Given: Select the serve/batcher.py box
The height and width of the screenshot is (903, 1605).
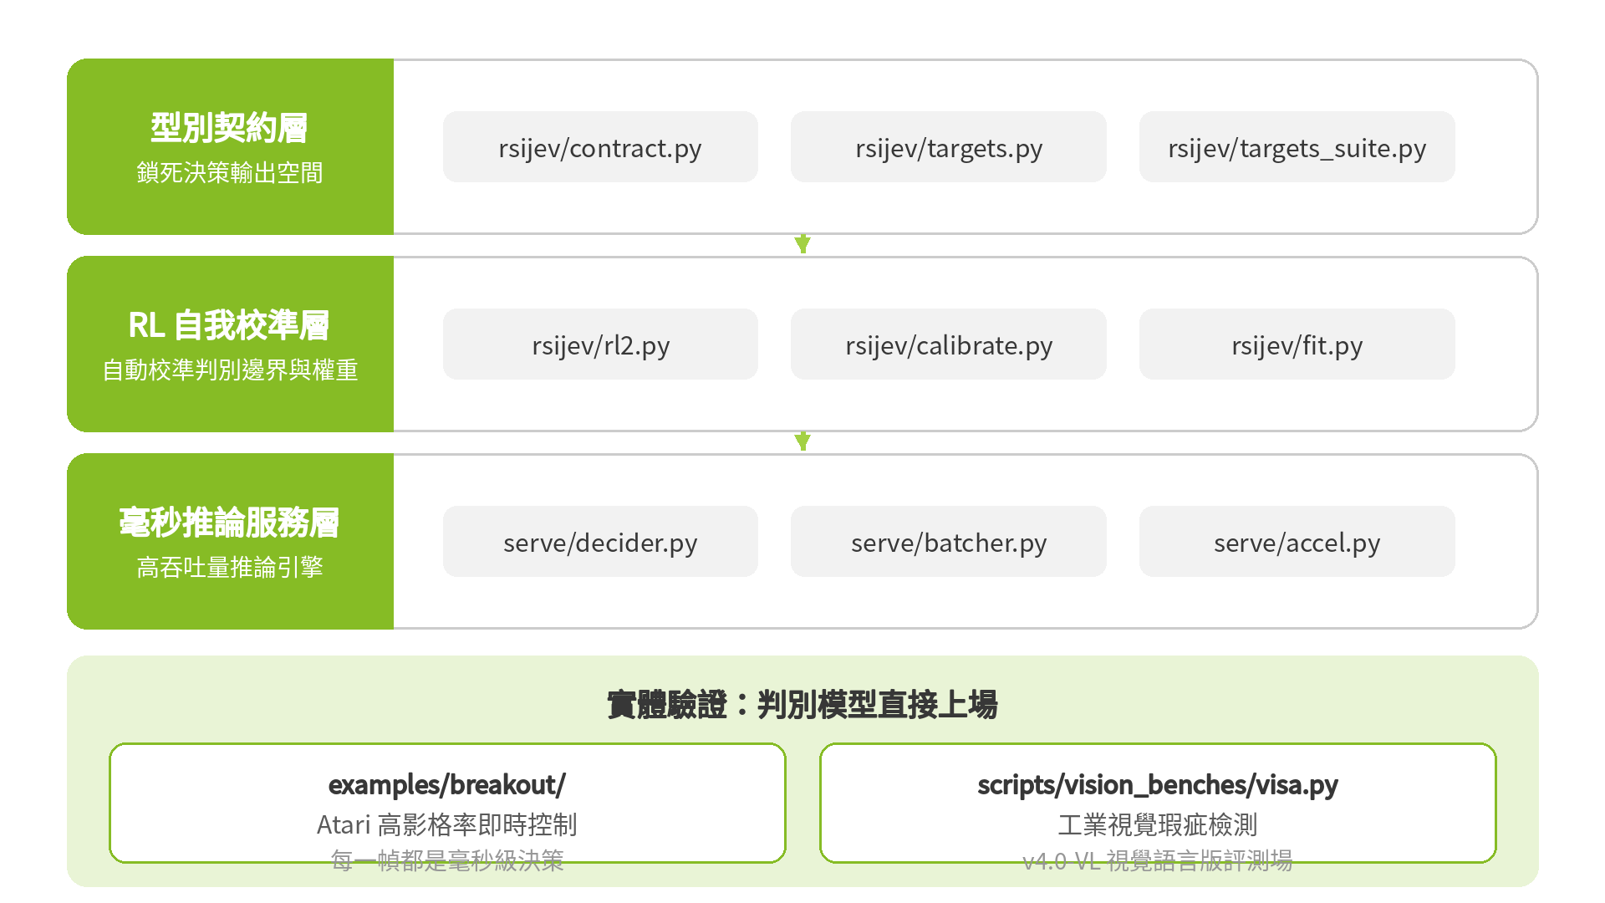Looking at the screenshot, I should [949, 542].
